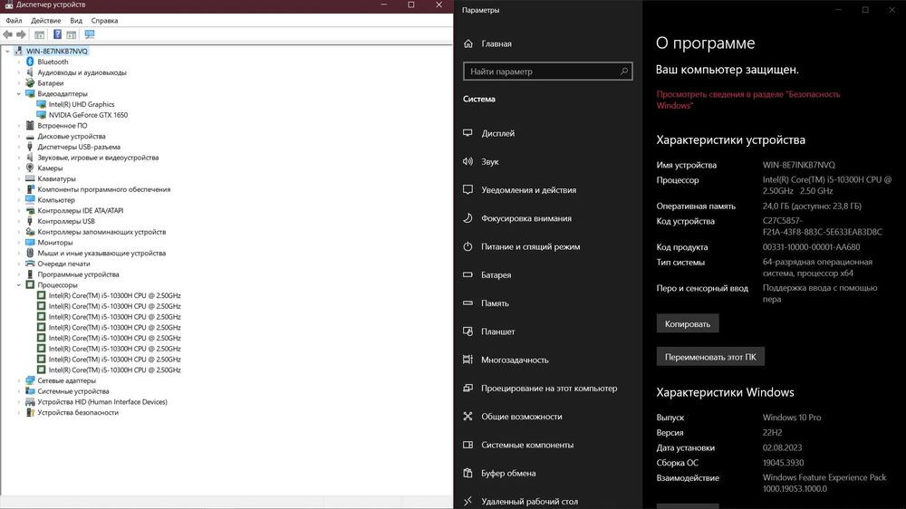Click the product code value 00331-10000-00001-AA680

(811, 247)
